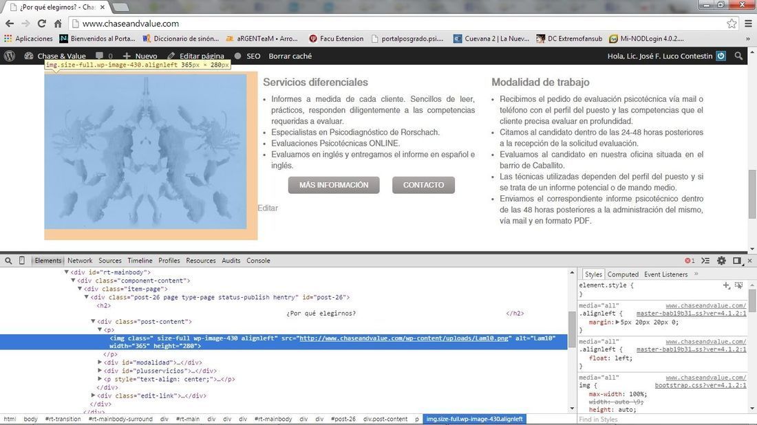The width and height of the screenshot is (757, 425).
Task: Switch to the Timeline tab
Action: (x=140, y=261)
